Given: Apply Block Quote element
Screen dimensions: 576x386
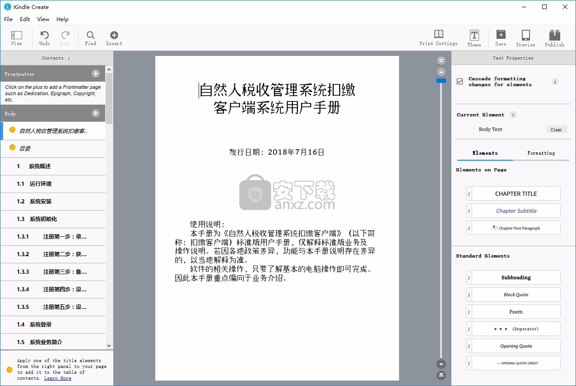Looking at the screenshot, I should [516, 294].
